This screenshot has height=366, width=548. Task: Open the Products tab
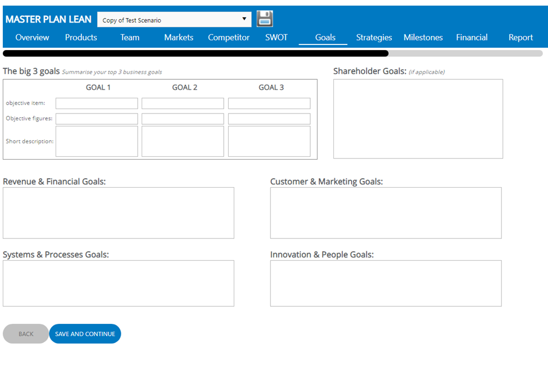click(x=81, y=38)
